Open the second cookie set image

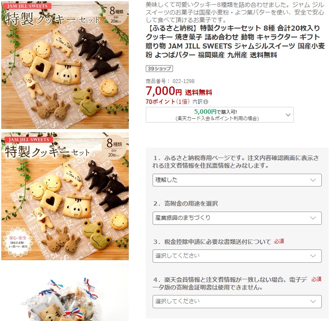pos(65,196)
